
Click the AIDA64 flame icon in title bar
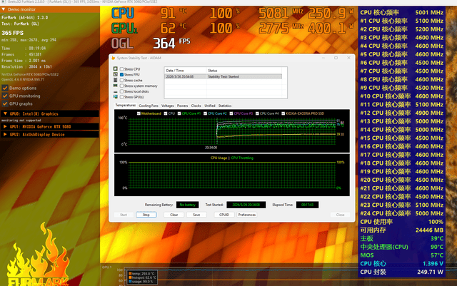pos(111,59)
